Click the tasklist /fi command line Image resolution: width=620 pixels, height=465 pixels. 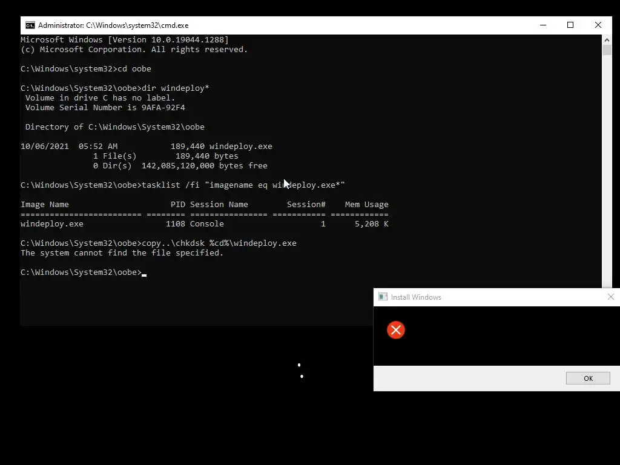pyautogui.click(x=183, y=185)
